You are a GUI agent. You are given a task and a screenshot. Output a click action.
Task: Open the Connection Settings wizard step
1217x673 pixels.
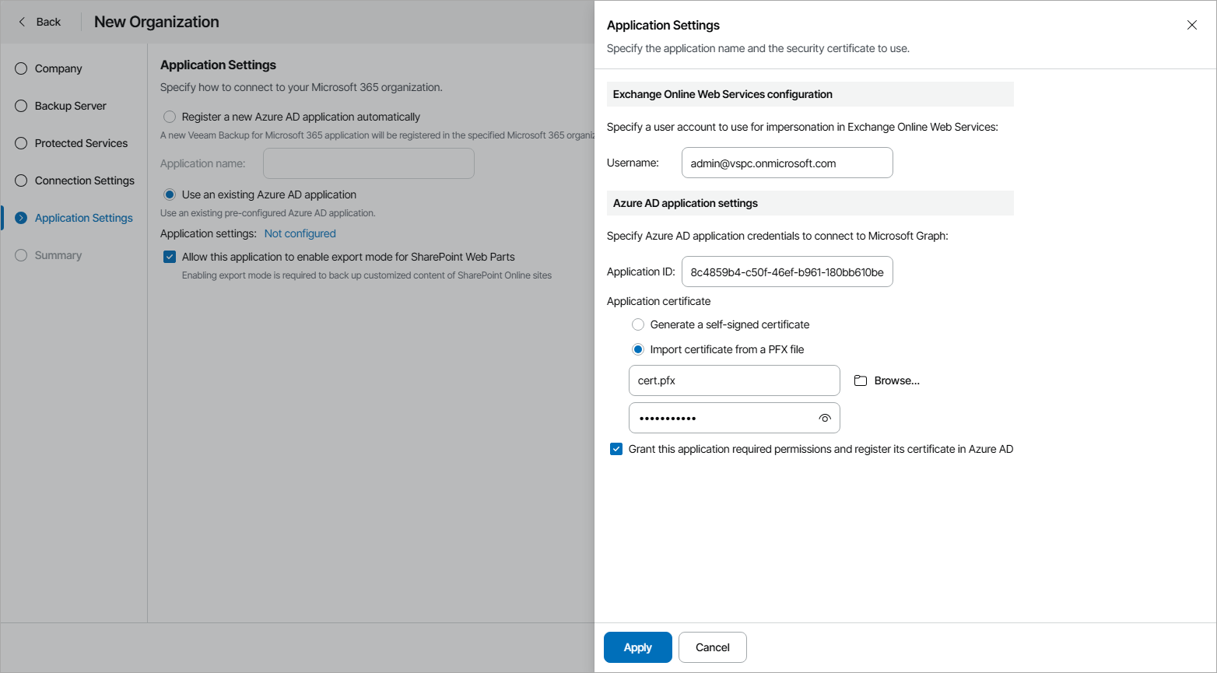tap(84, 181)
